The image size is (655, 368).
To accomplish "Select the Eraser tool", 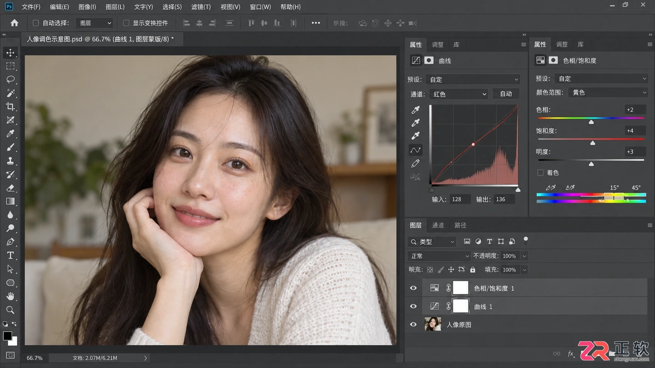I will pos(10,188).
